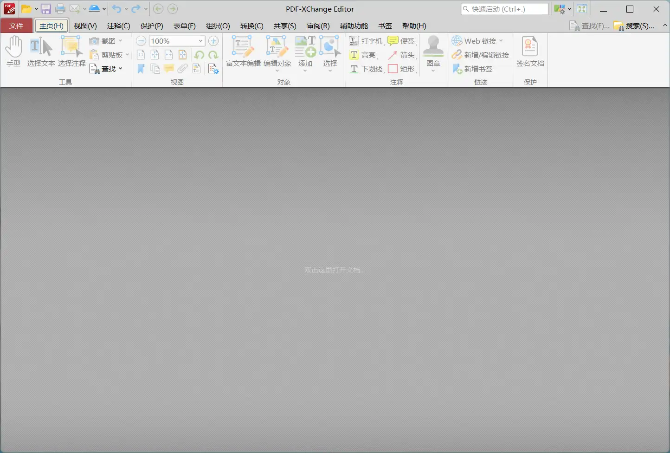Open the 文件 menu
The width and height of the screenshot is (670, 453).
pyautogui.click(x=16, y=26)
